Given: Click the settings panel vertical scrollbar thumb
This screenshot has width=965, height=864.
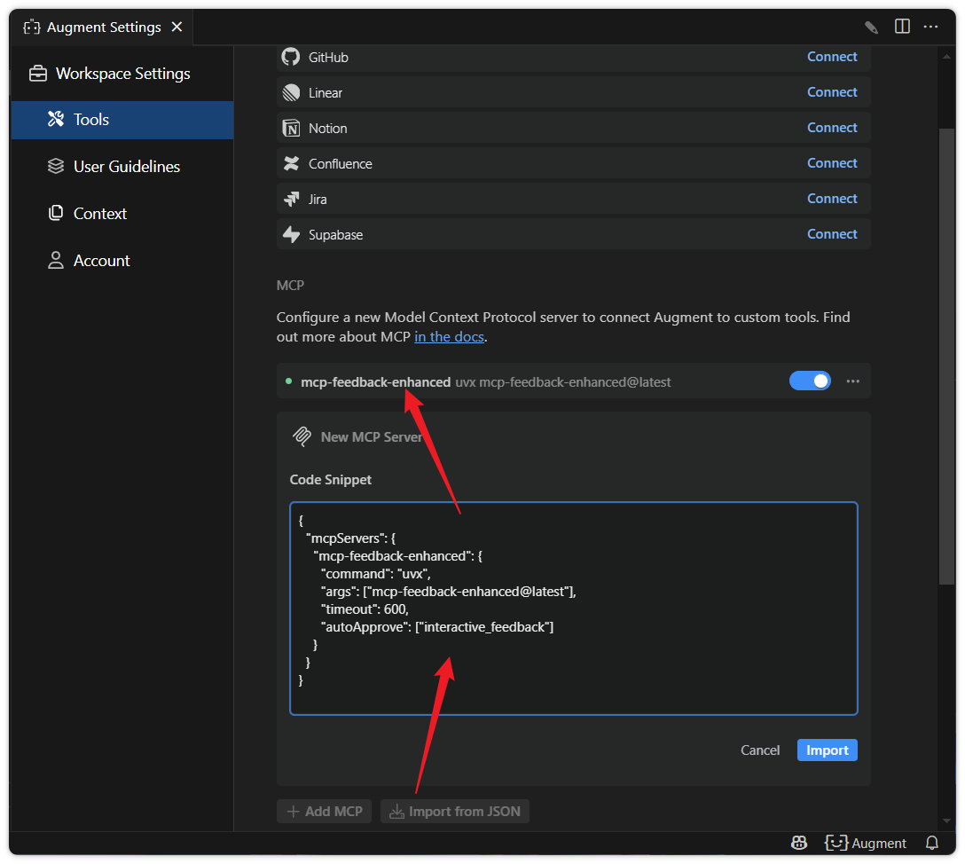Looking at the screenshot, I should [x=945, y=357].
